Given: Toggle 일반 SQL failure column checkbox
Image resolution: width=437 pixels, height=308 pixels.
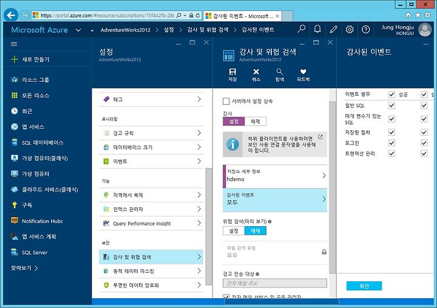Looking at the screenshot, I should [x=424, y=105].
